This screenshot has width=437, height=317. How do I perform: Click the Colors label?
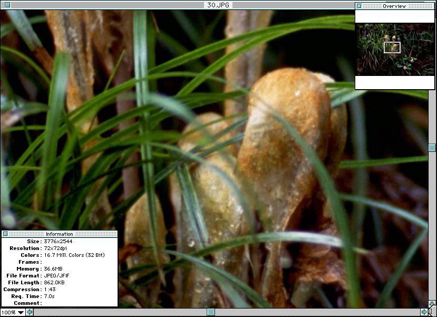tap(31, 255)
